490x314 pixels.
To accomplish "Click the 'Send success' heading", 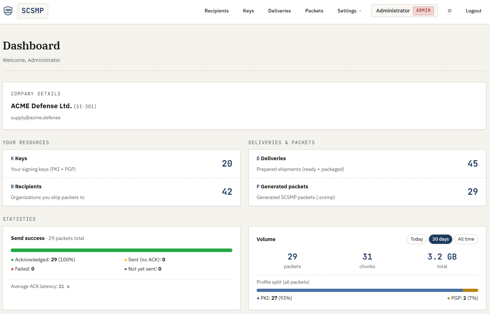I will point(28,239).
